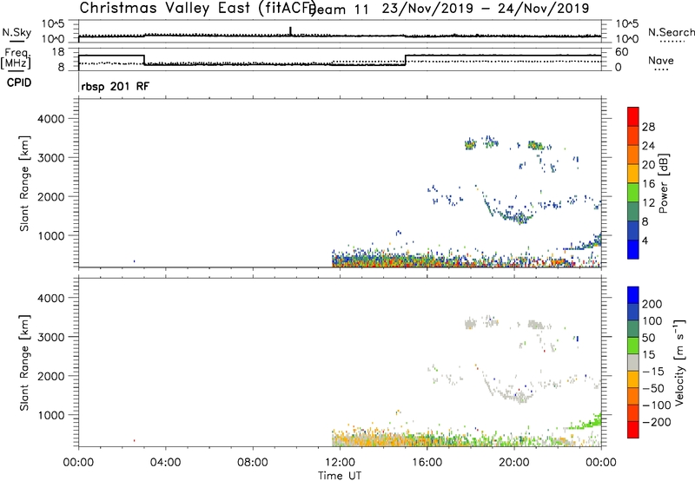Click the frequency step-up at 15:00 UT

tap(406, 60)
